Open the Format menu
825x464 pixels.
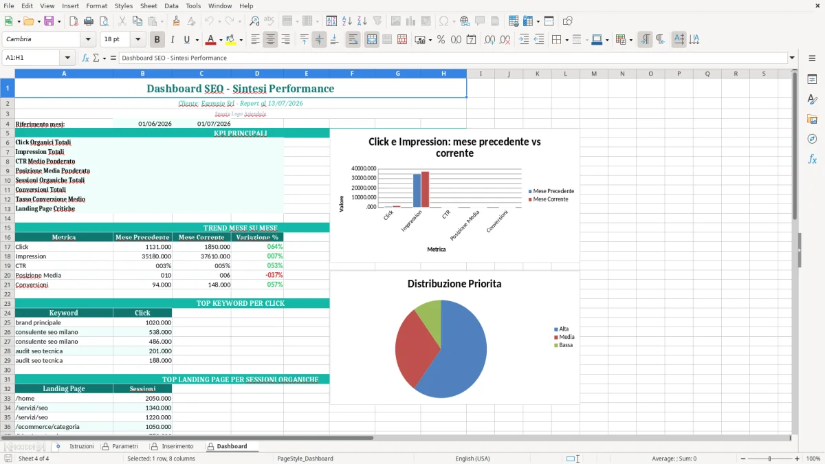pos(96,5)
